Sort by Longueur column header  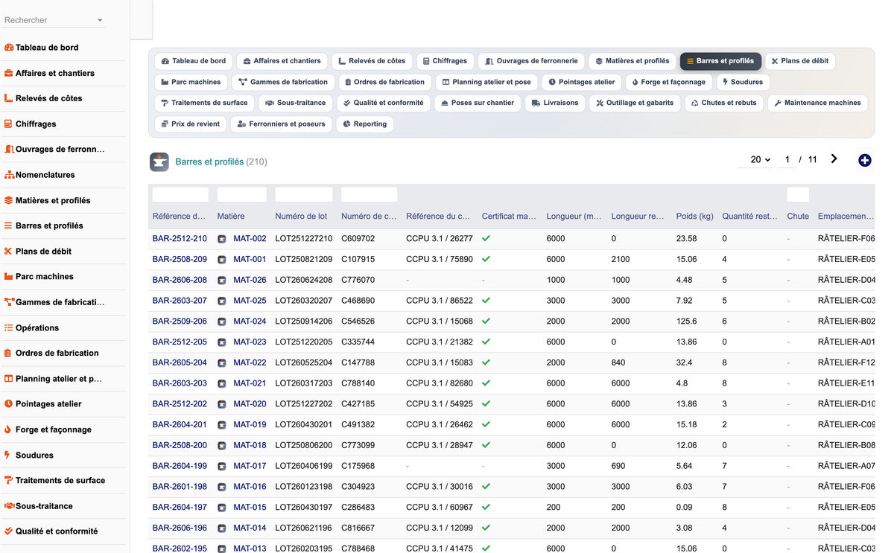(574, 217)
